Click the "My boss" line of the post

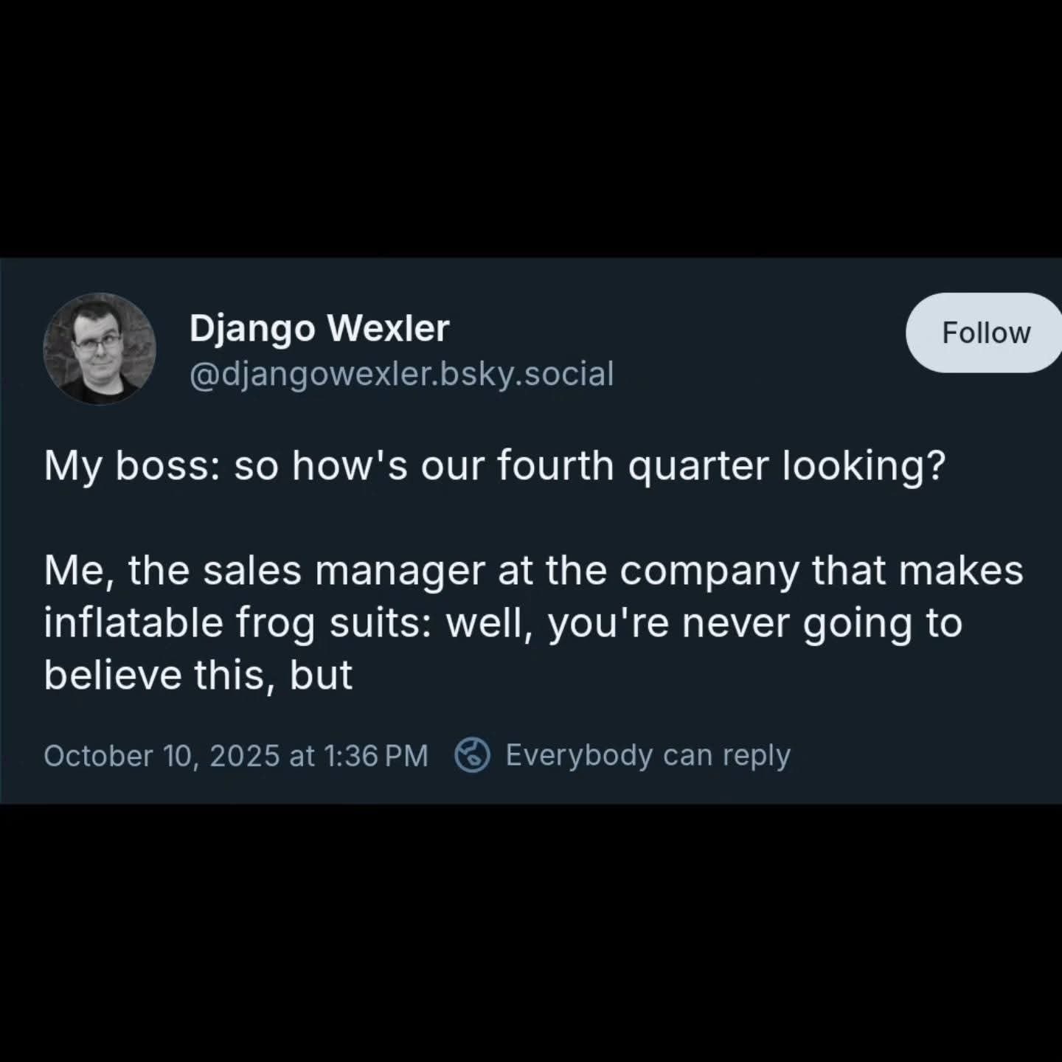pos(494,466)
